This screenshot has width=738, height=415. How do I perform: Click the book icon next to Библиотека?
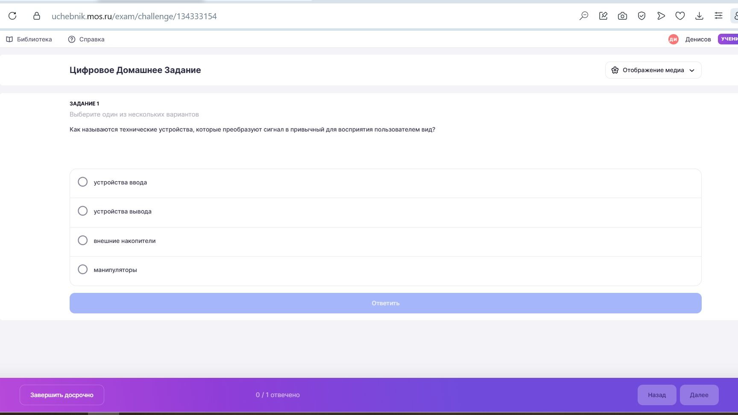tap(9, 39)
